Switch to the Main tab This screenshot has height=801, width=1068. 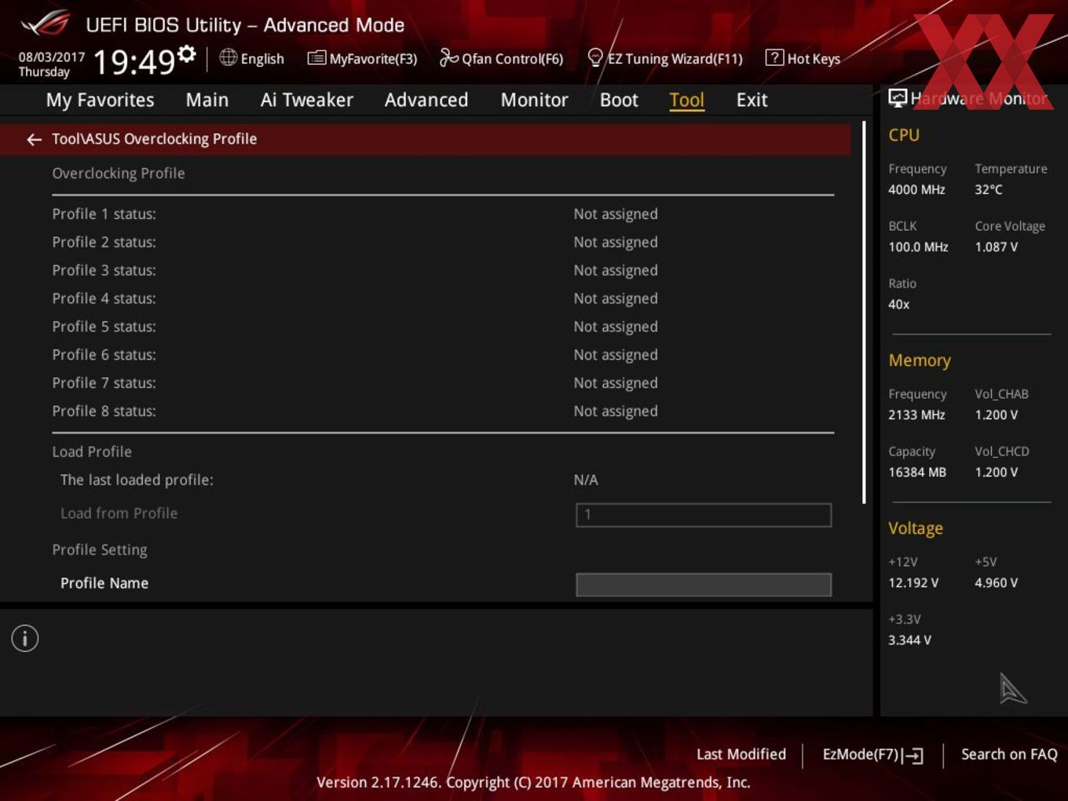pyautogui.click(x=207, y=100)
